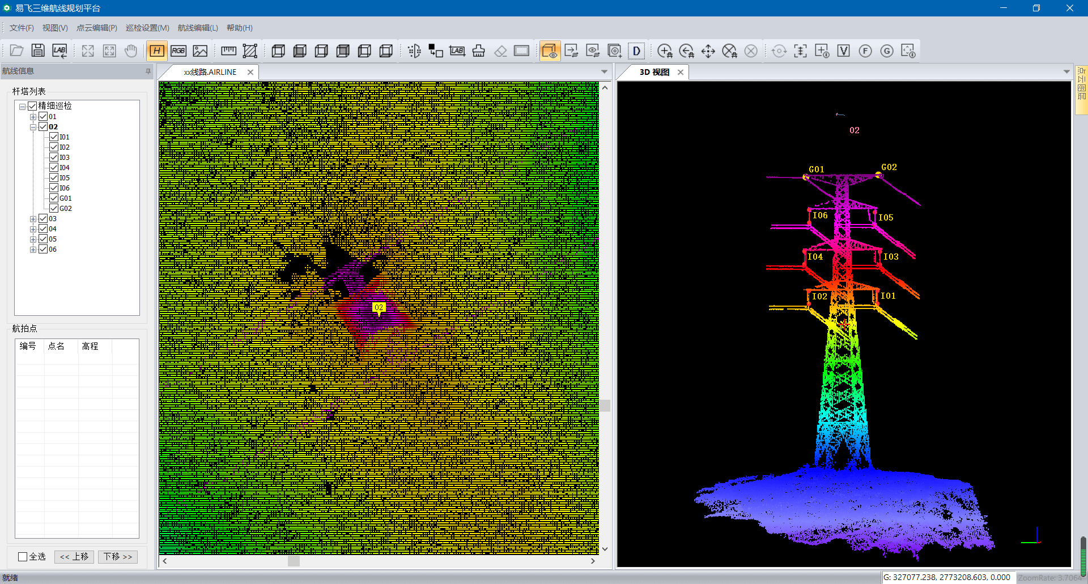Collapse tower 02 in the tower list
Image resolution: width=1088 pixels, height=584 pixels.
tap(33, 126)
